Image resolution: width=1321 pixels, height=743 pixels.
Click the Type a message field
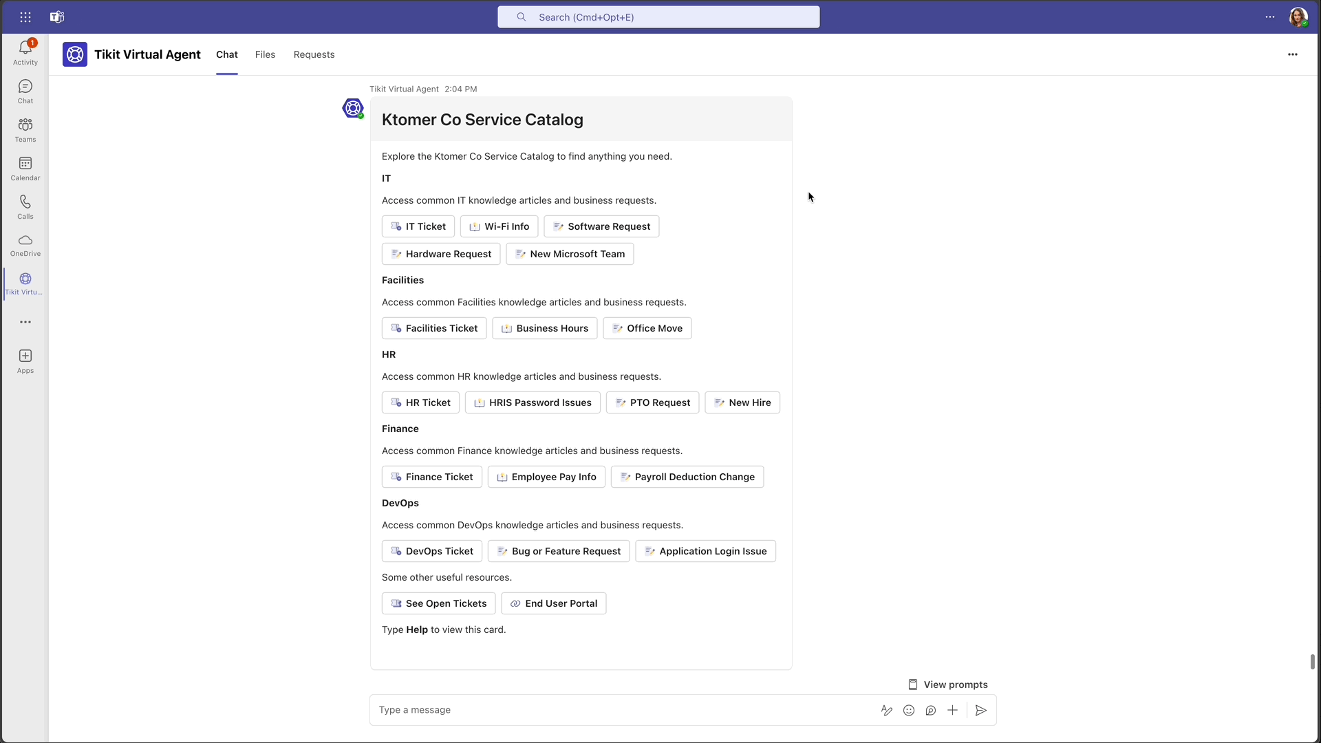click(619, 710)
